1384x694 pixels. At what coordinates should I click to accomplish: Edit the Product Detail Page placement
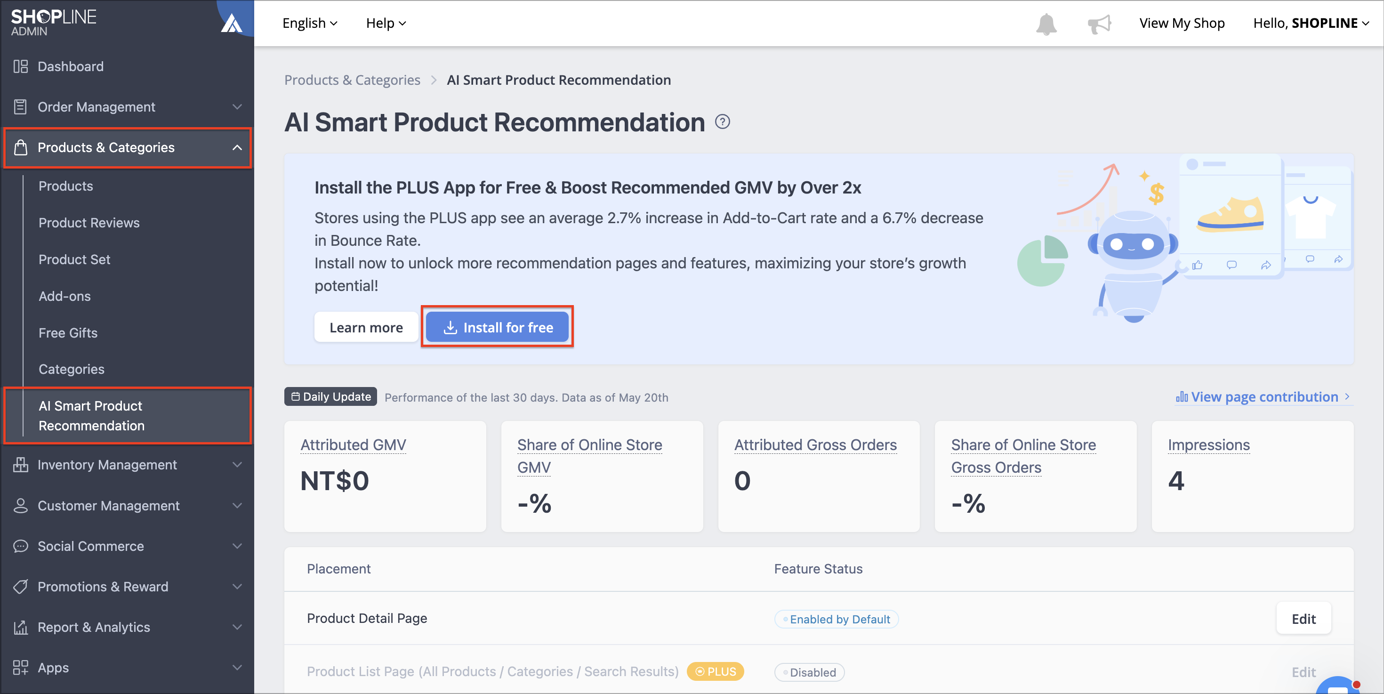(x=1304, y=618)
